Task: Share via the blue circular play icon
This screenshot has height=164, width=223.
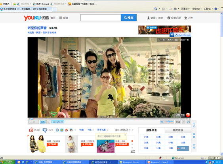Action: click(x=57, y=130)
